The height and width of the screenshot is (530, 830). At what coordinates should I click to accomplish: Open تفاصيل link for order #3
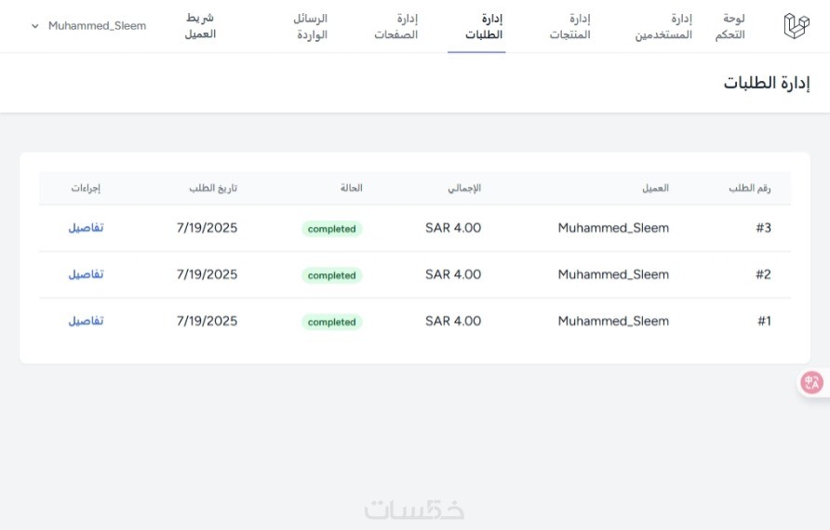click(x=86, y=228)
